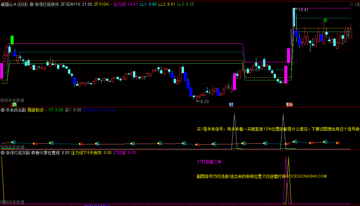360x206 pixels.
Task: Click the large green candle at chart left
Action: pos(12,40)
